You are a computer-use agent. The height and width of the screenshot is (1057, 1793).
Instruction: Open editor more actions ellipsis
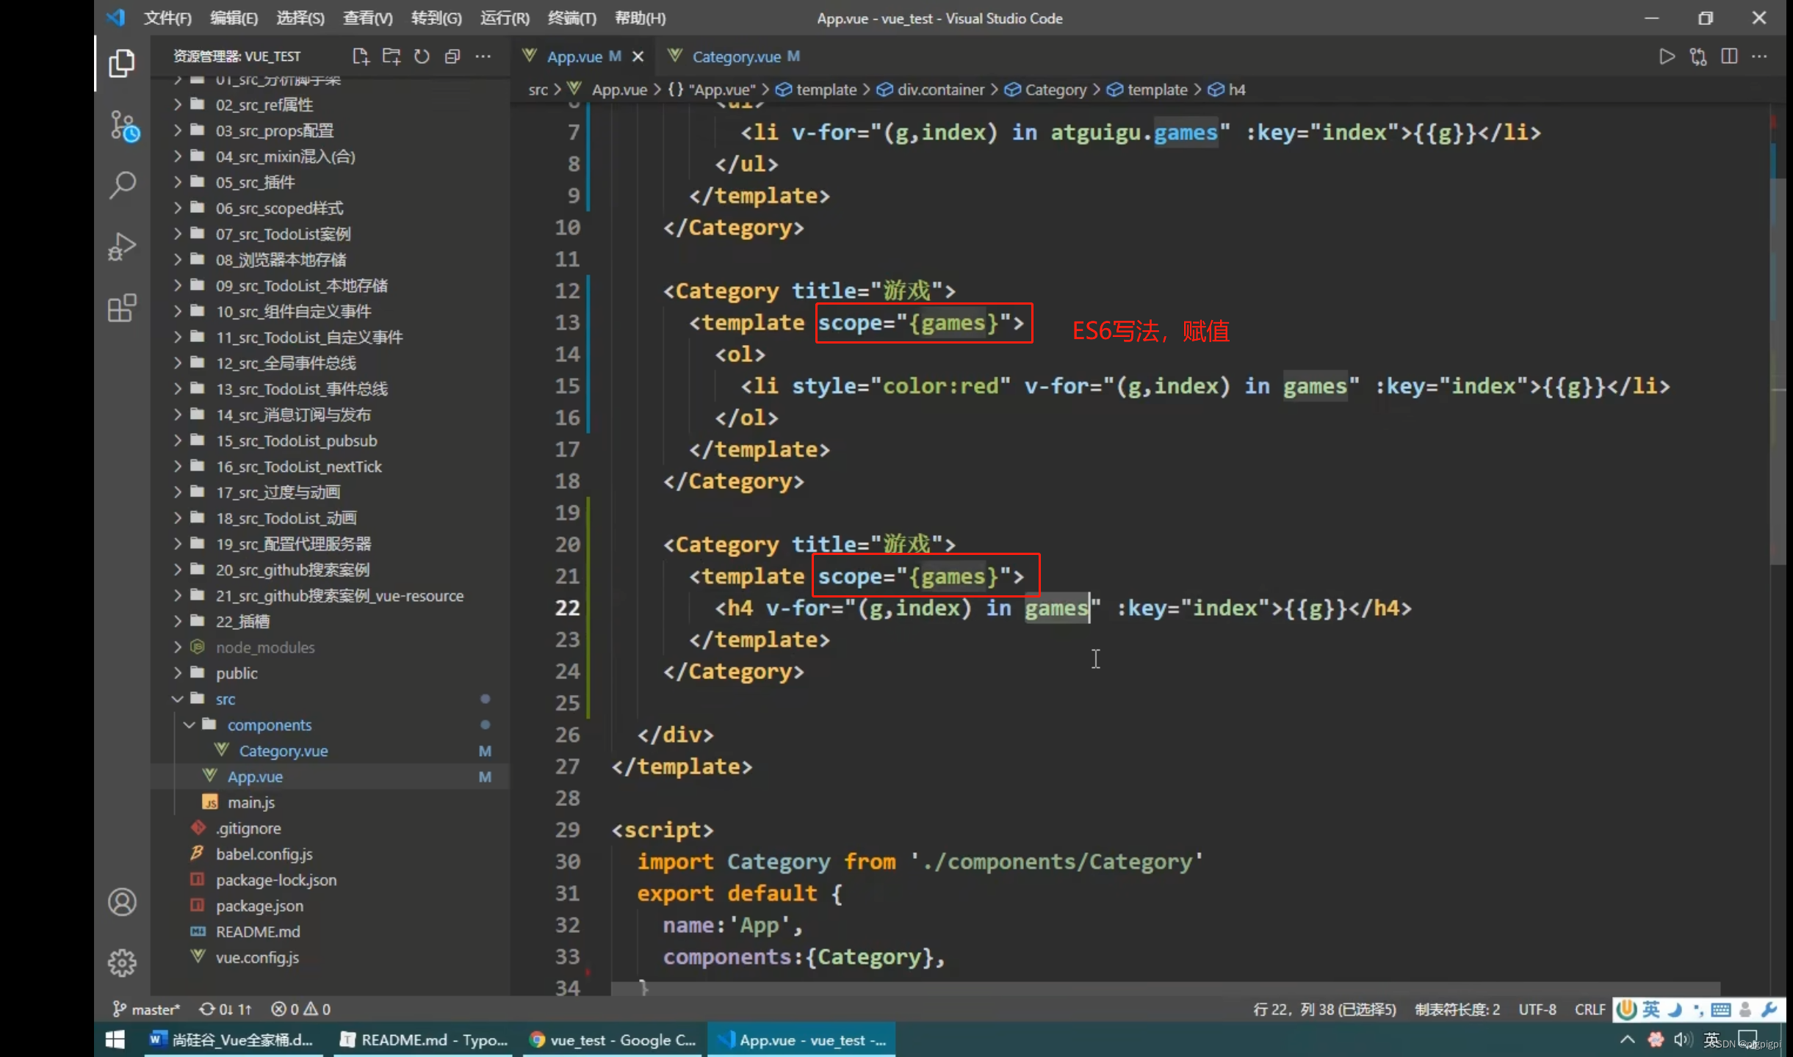(1760, 57)
